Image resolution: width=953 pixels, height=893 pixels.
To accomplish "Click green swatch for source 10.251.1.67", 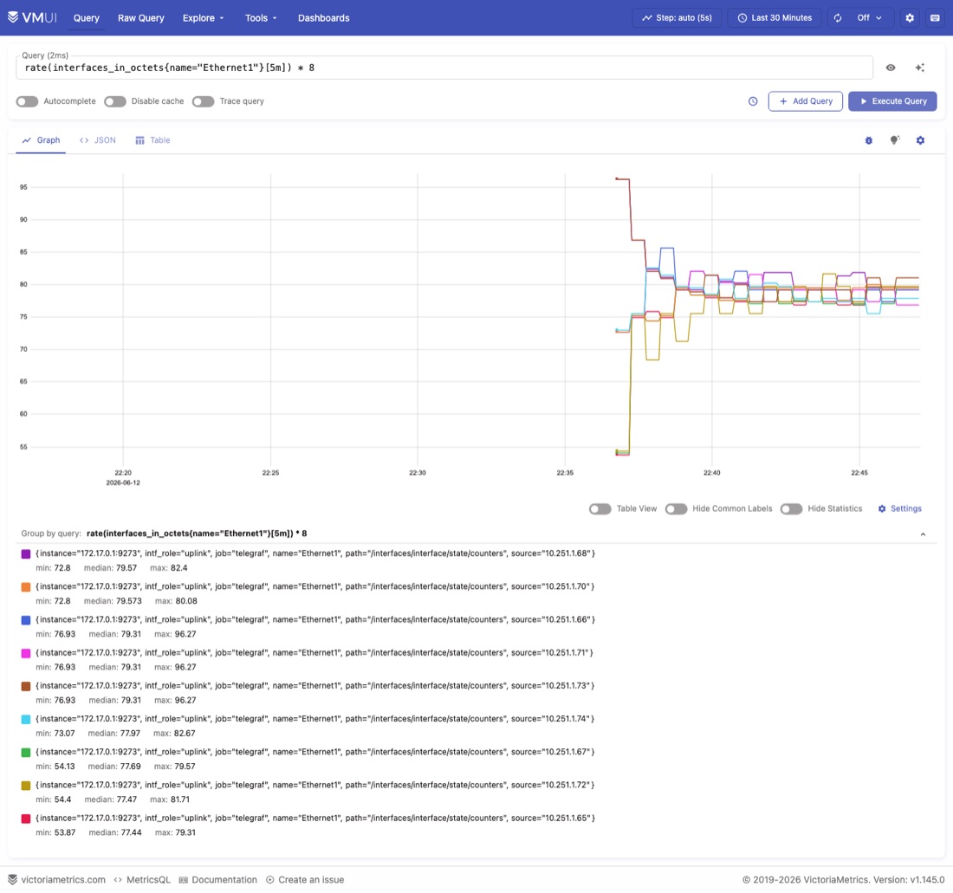I will (25, 753).
